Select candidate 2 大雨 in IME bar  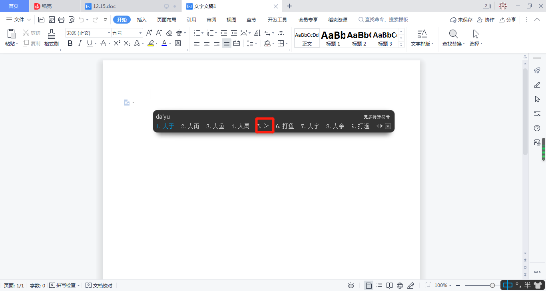(x=190, y=126)
